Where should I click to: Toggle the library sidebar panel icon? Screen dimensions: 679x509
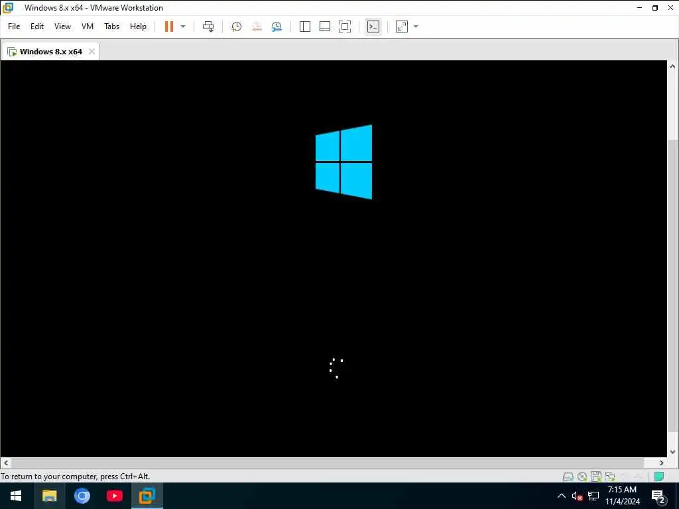click(305, 27)
